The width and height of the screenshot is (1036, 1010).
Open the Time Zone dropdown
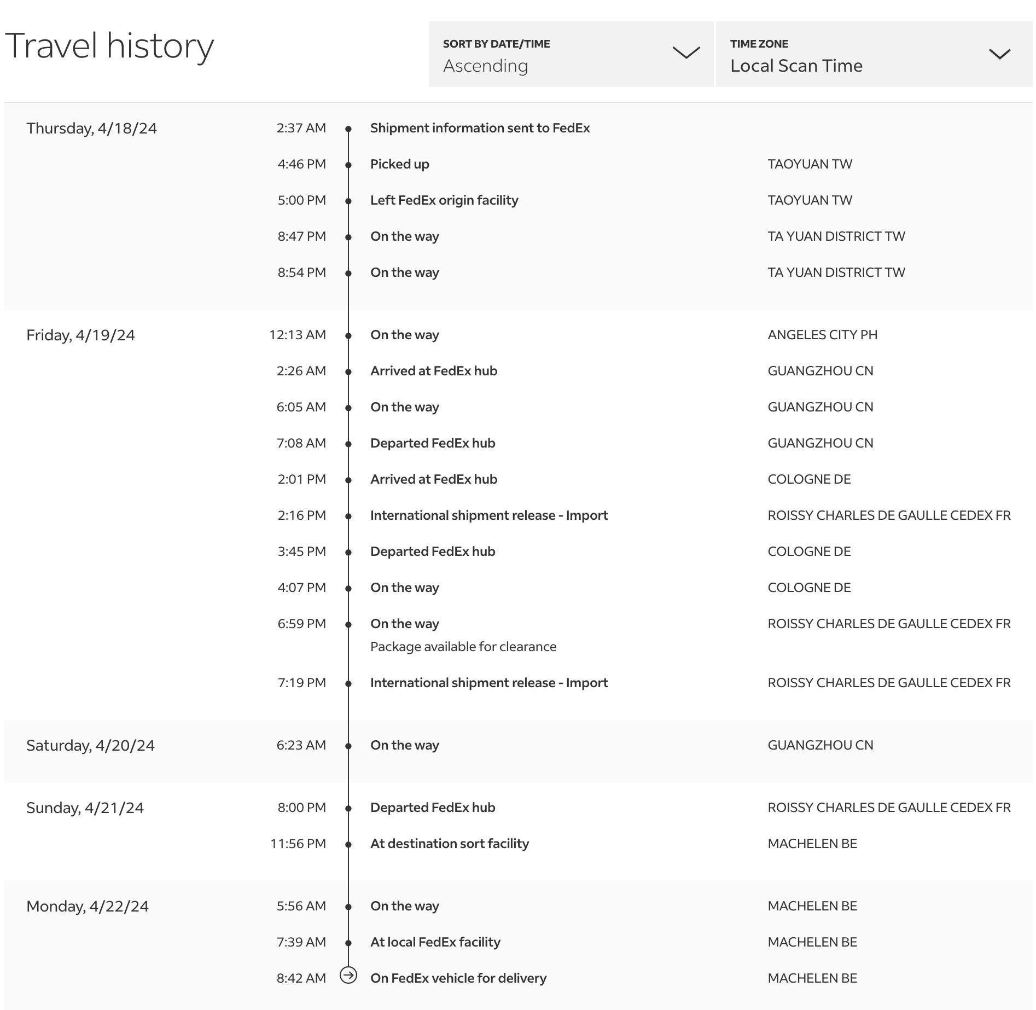point(874,54)
